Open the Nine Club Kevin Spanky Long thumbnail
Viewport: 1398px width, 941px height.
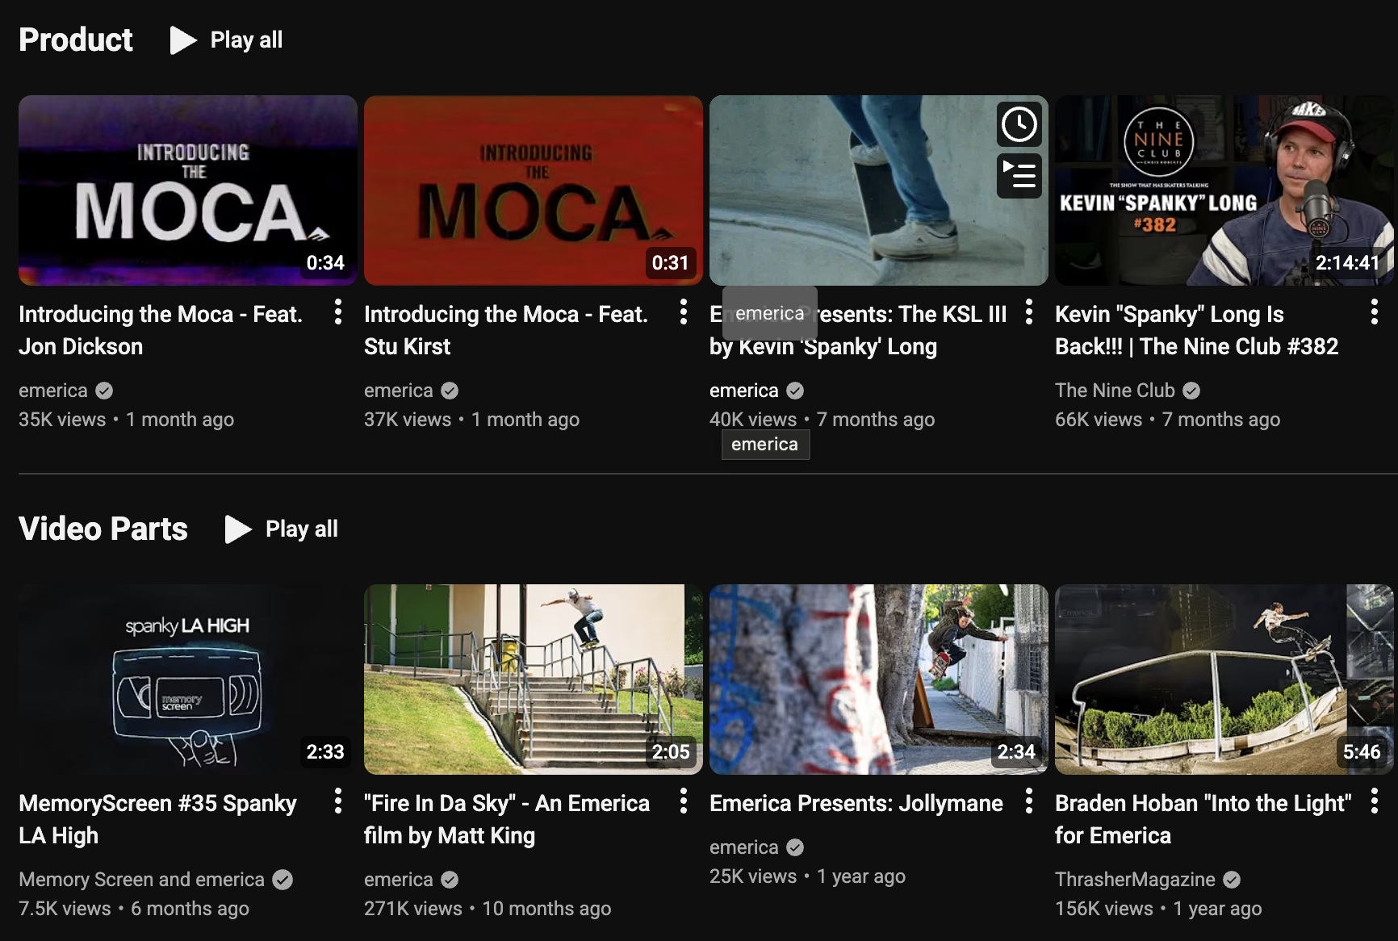click(x=1224, y=190)
